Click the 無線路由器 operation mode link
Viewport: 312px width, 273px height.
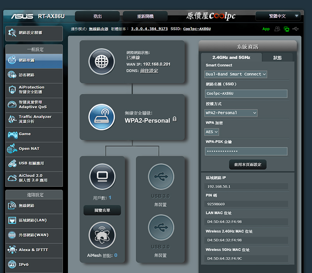pyautogui.click(x=99, y=29)
